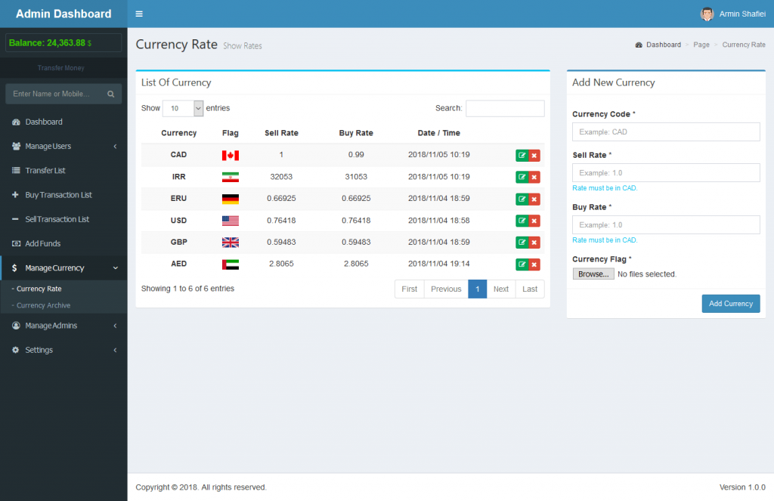Image resolution: width=774 pixels, height=501 pixels.
Task: Collapse the Manage Currency menu
Action: (x=63, y=268)
